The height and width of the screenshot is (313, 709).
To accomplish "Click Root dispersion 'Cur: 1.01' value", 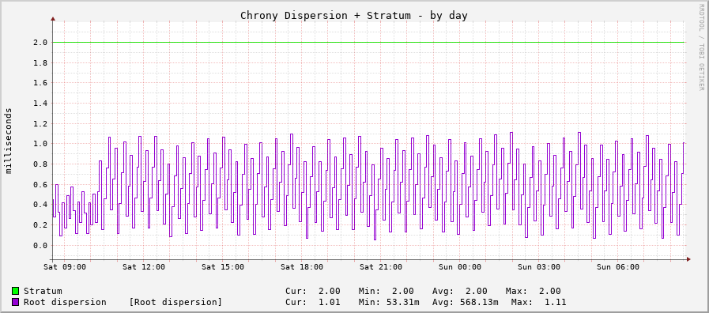I will click(x=313, y=302).
